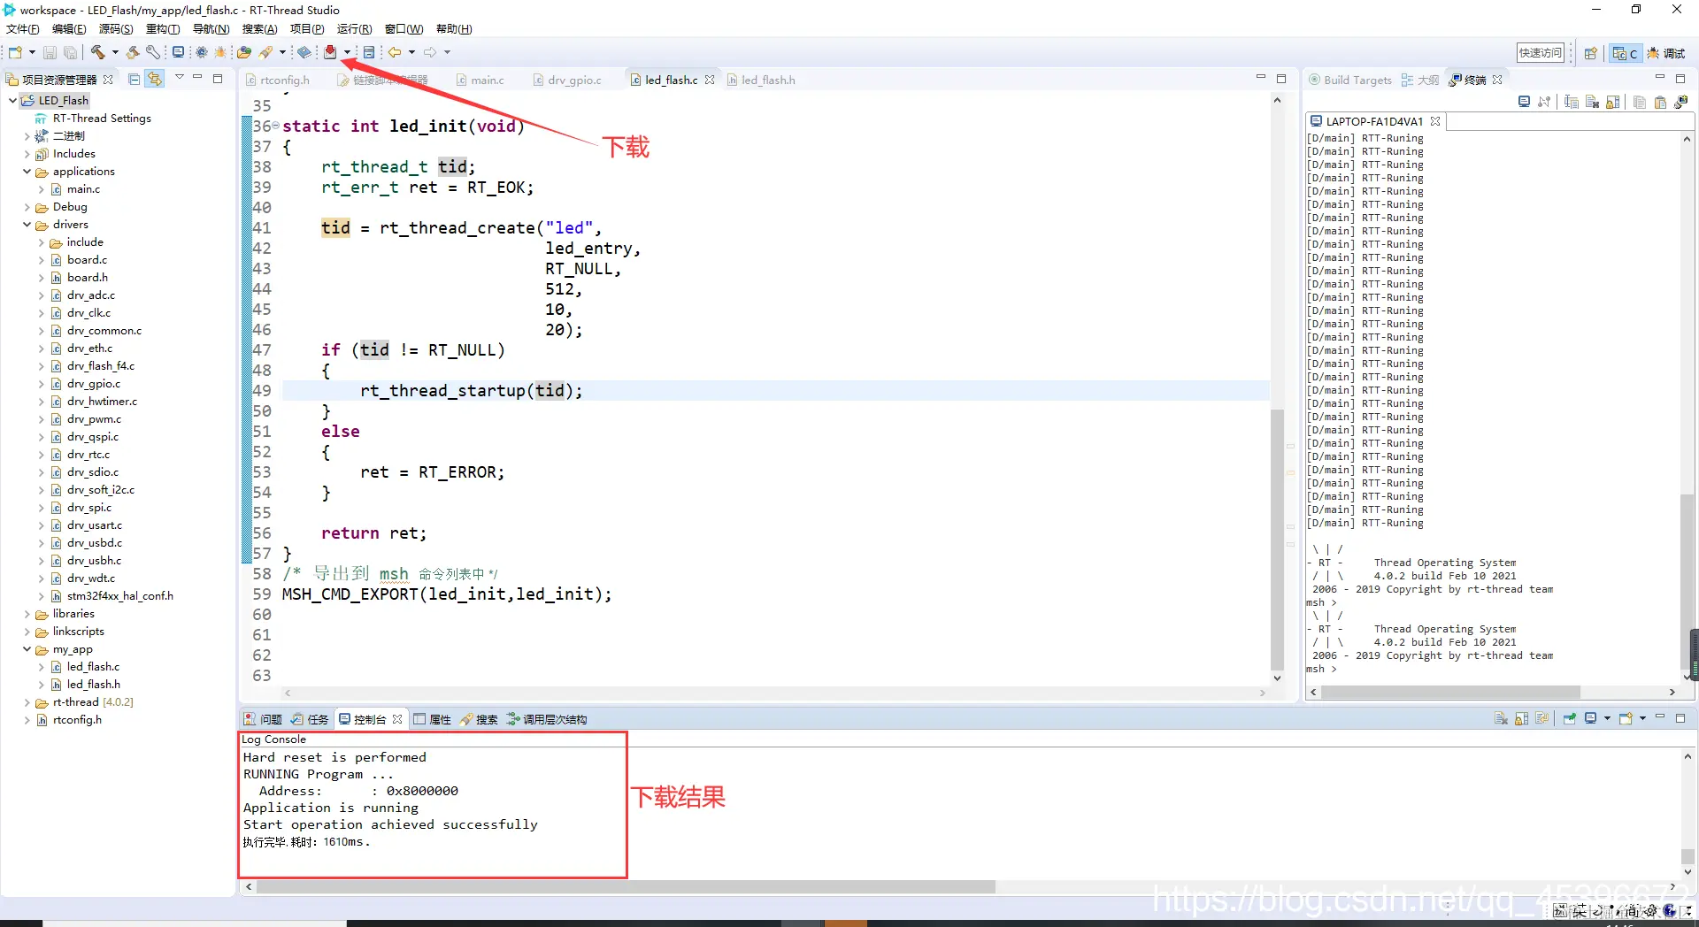
Task: Switch to the Build Targets tab
Action: coord(1350,80)
